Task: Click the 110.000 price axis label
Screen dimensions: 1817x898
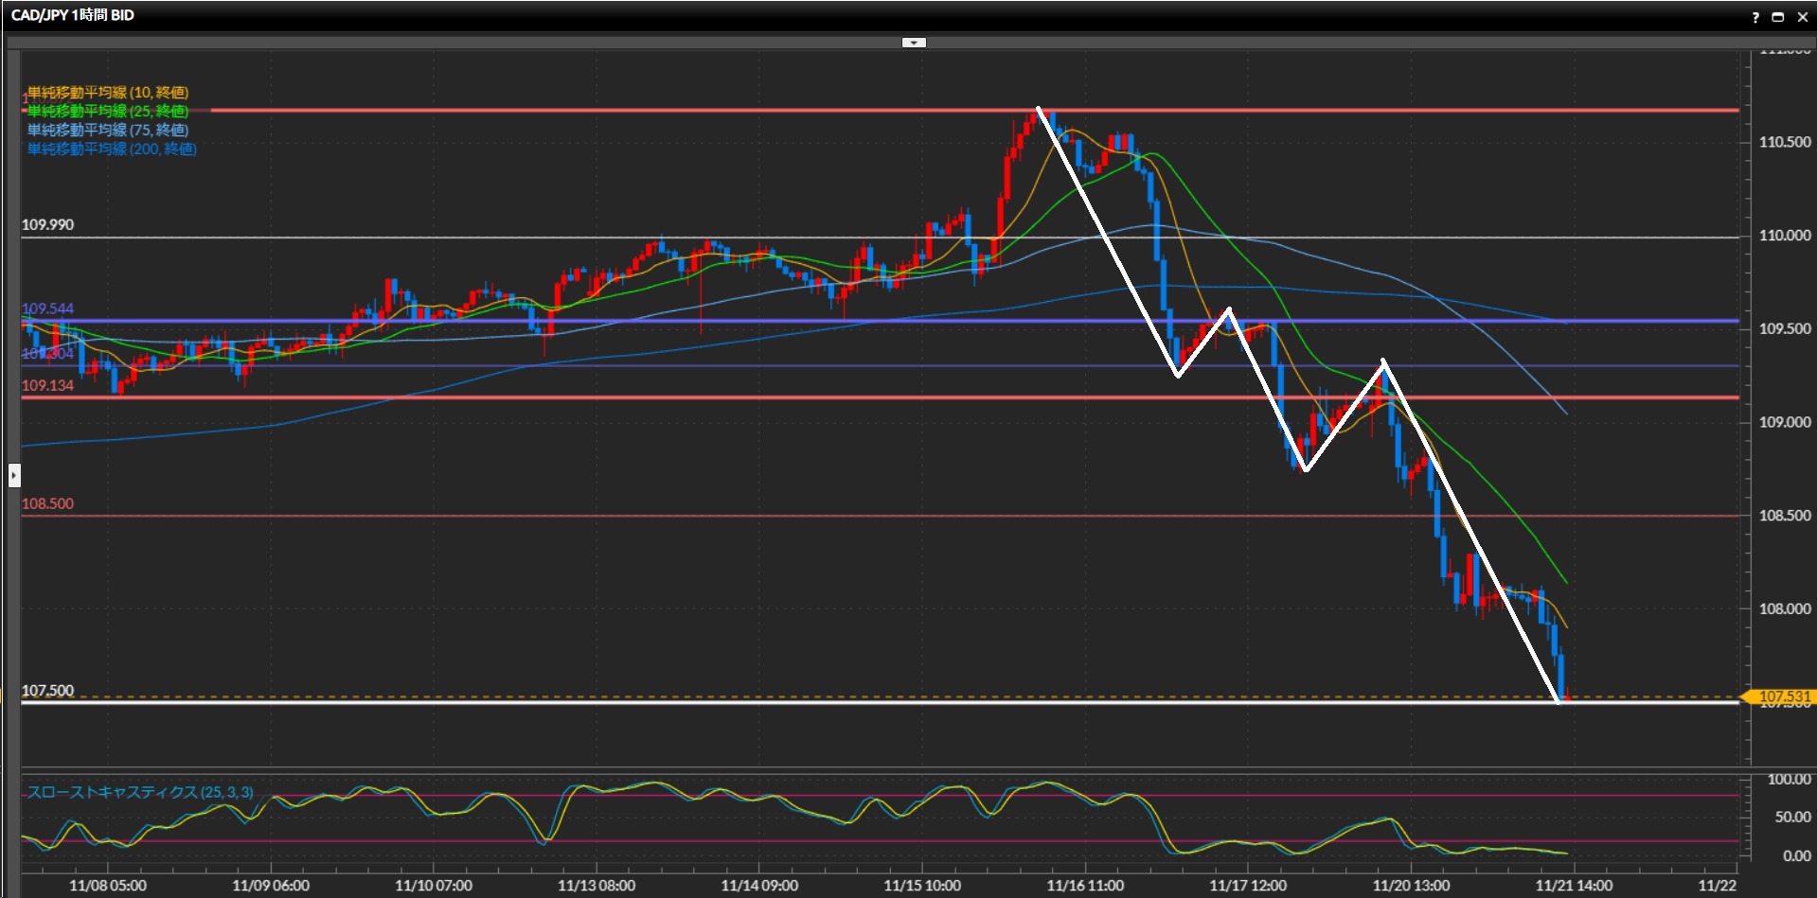Action: [1784, 236]
